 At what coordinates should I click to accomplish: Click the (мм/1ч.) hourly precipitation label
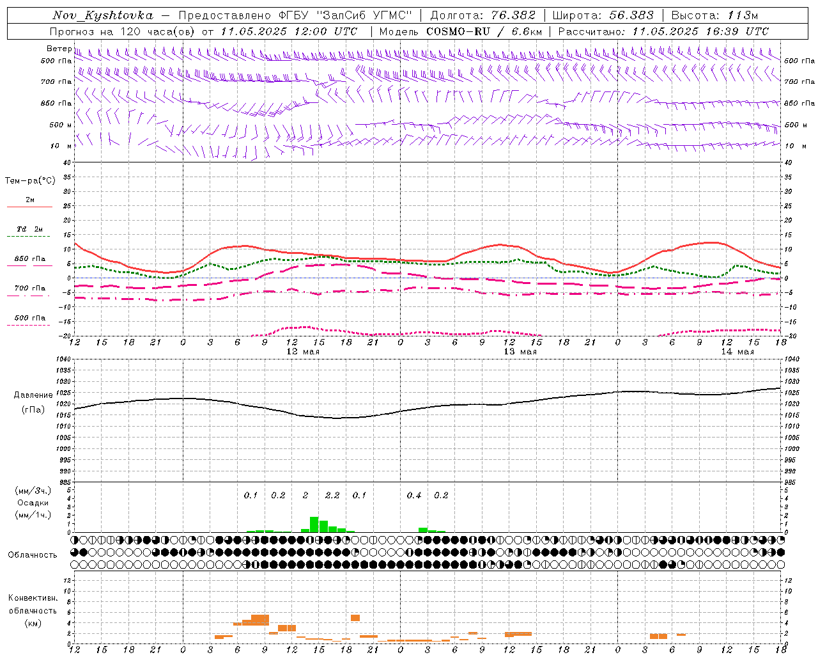click(x=33, y=515)
